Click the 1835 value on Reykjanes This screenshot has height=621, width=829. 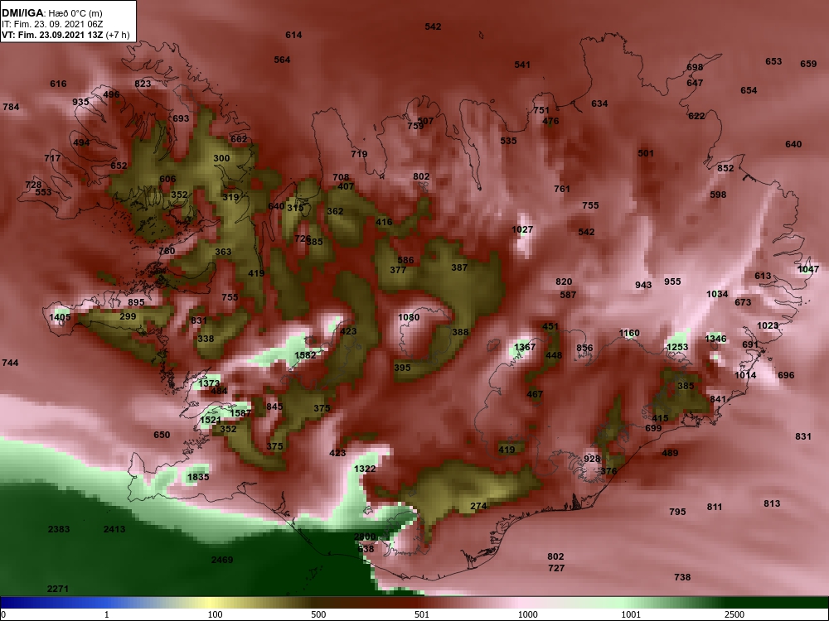198,477
